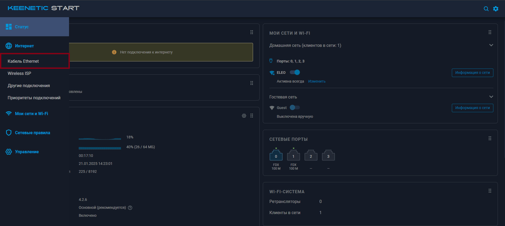Collapse the Гостевая сеть section chevron

click(491, 97)
